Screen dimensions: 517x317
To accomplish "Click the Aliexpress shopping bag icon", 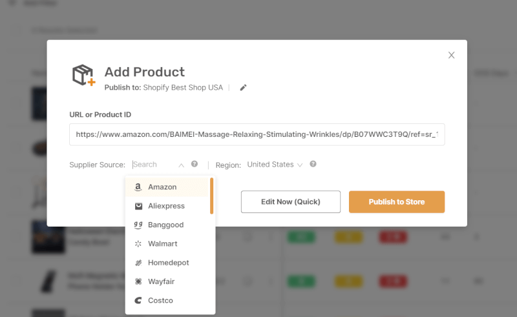I will (138, 206).
